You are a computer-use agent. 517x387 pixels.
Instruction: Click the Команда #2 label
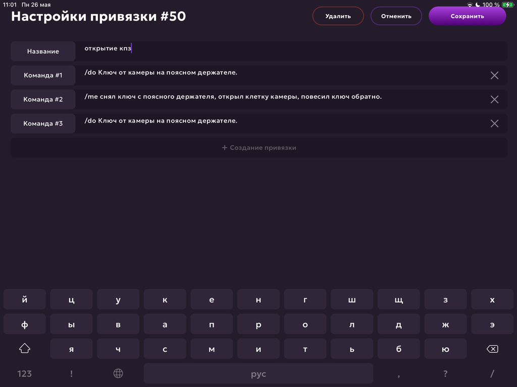coord(43,99)
